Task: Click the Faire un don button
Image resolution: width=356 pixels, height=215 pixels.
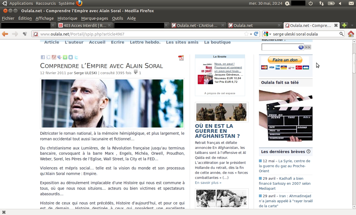Action: 285,60
